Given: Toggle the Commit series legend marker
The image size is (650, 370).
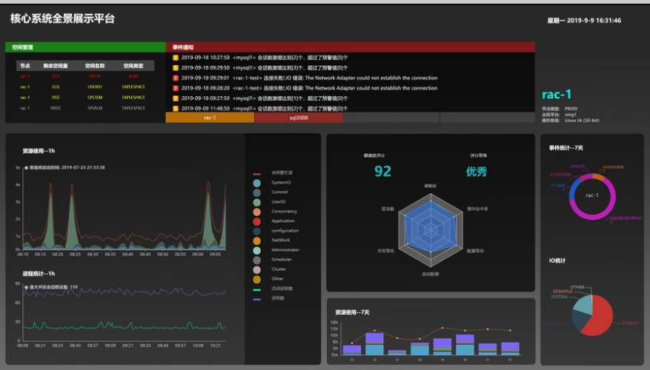Looking at the screenshot, I should 257,192.
